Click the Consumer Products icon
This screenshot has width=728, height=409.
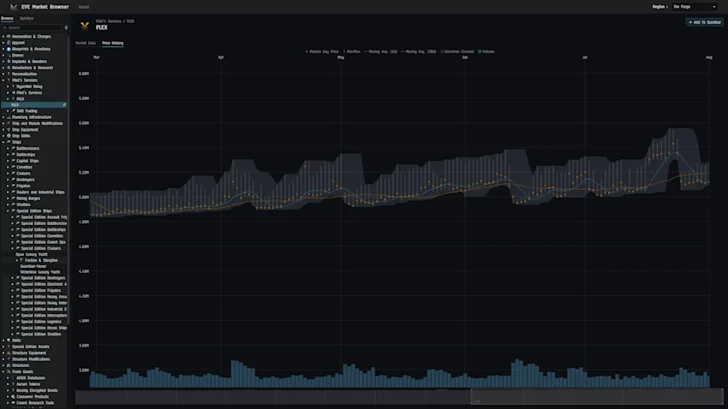point(13,396)
